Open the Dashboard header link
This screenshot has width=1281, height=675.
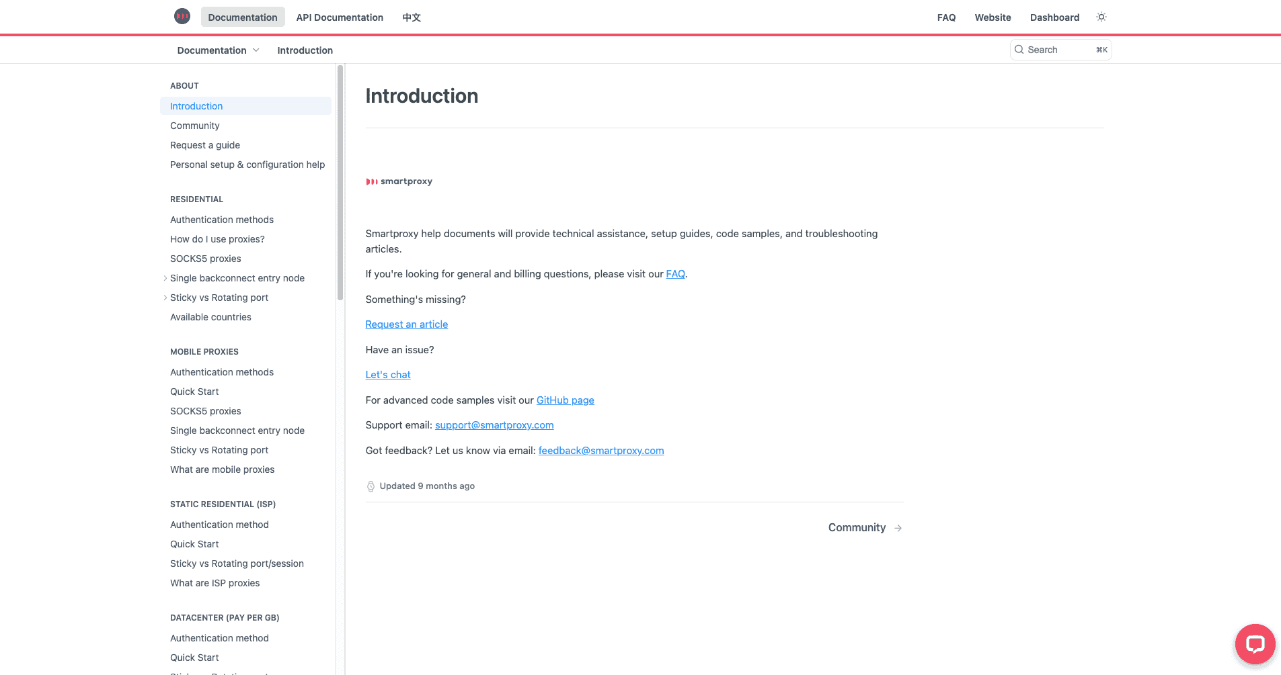(x=1054, y=17)
